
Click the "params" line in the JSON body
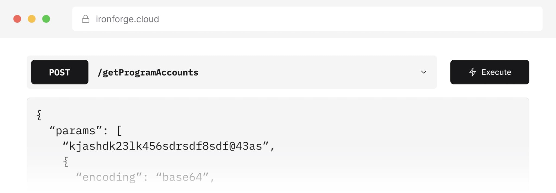point(86,131)
